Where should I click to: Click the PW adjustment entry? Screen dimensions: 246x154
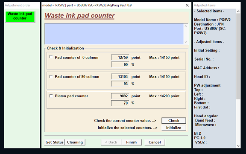click(207, 85)
